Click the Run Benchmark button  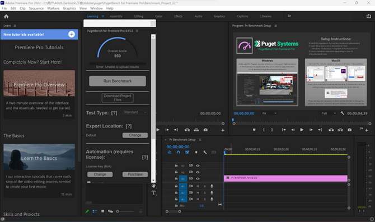(118, 81)
